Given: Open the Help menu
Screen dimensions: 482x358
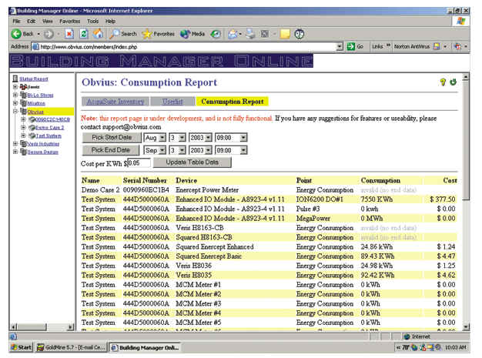Looking at the screenshot, I should pos(110,22).
